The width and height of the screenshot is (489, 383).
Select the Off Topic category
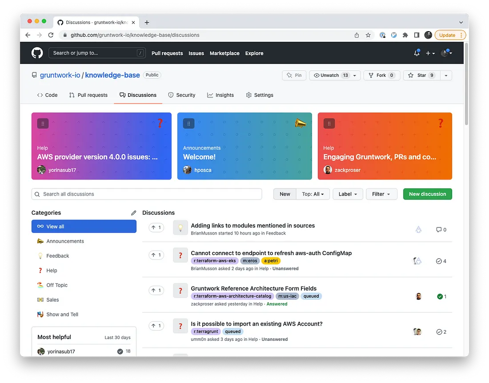pos(84,285)
